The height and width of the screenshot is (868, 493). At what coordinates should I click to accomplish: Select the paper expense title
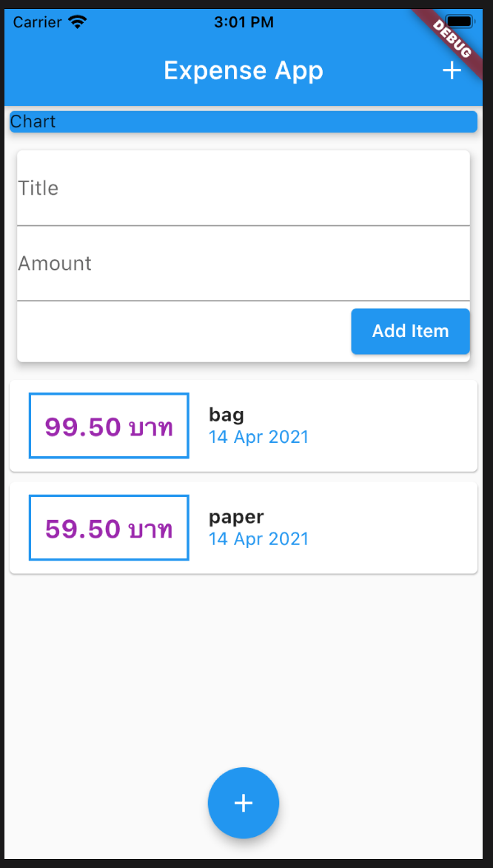tap(236, 517)
